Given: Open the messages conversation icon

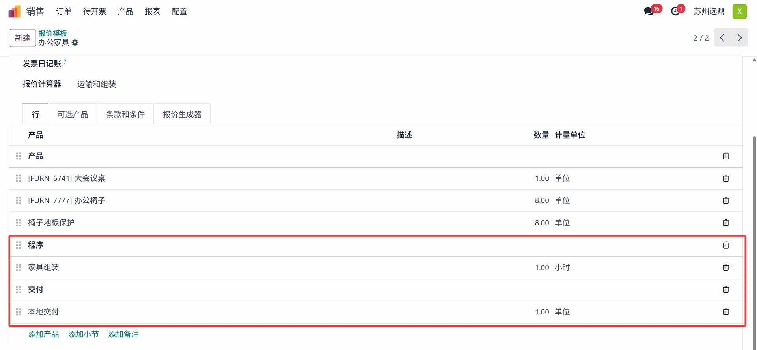Looking at the screenshot, I should (649, 11).
